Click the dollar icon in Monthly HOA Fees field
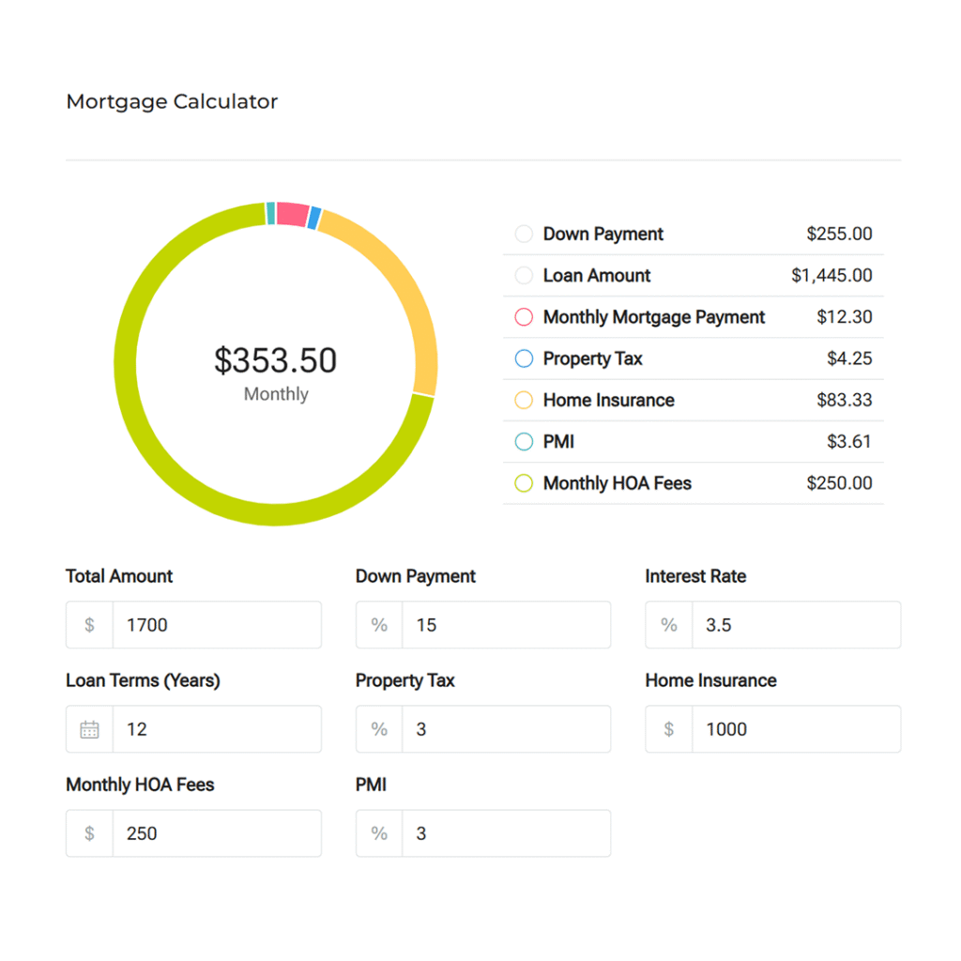This screenshot has height=961, width=961. click(x=89, y=833)
